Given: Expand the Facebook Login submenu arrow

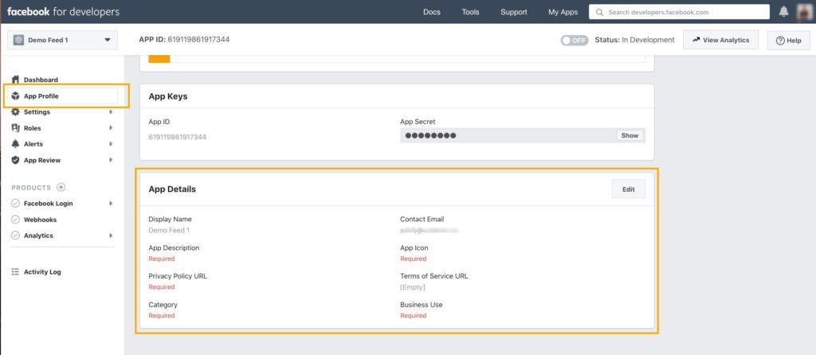Looking at the screenshot, I should (x=111, y=203).
